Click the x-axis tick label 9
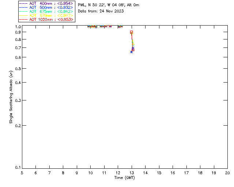The width and height of the screenshot is (234, 187). tap(77, 173)
